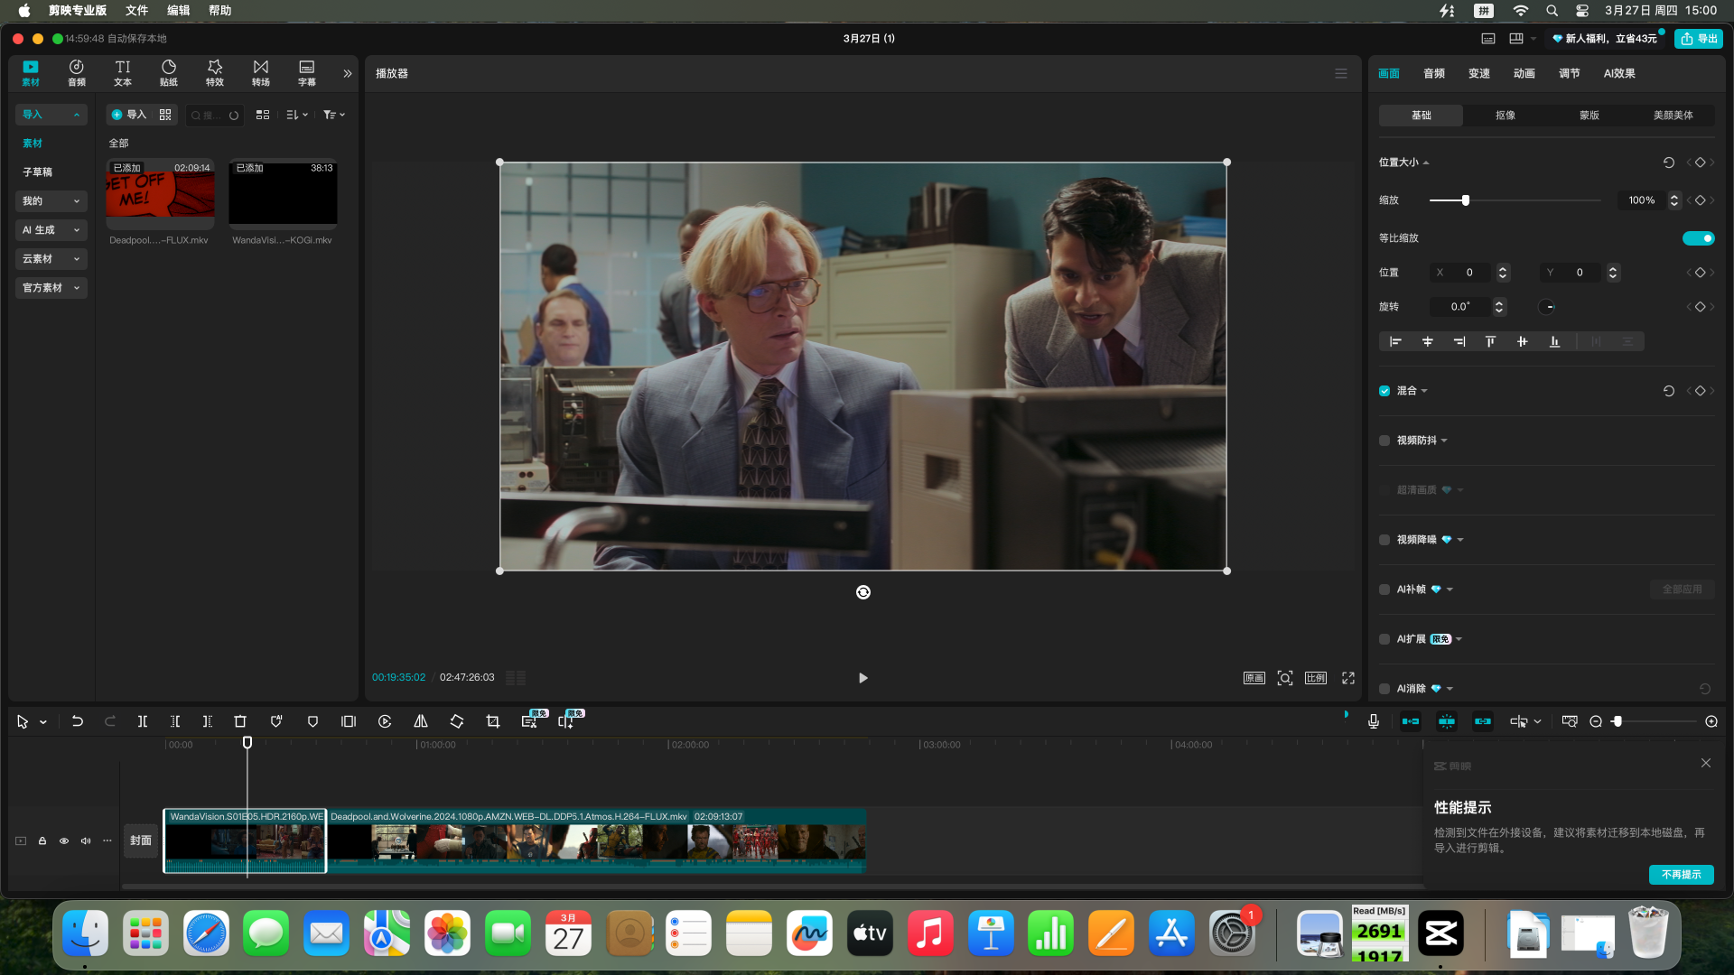This screenshot has width=1734, height=975.
Task: Enable the AI消除 checkbox
Action: click(1384, 689)
